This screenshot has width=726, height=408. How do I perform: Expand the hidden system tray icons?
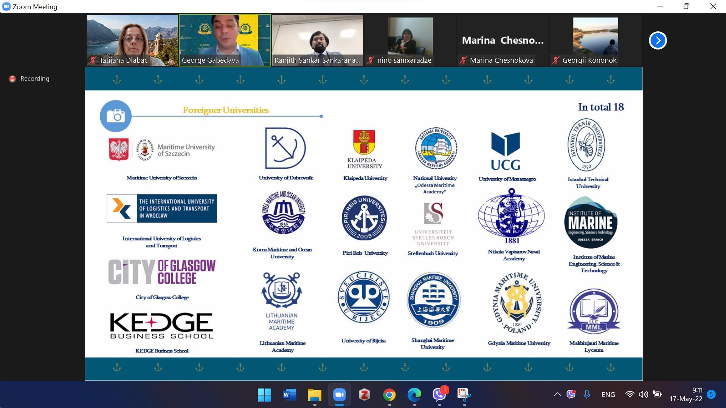(x=557, y=394)
